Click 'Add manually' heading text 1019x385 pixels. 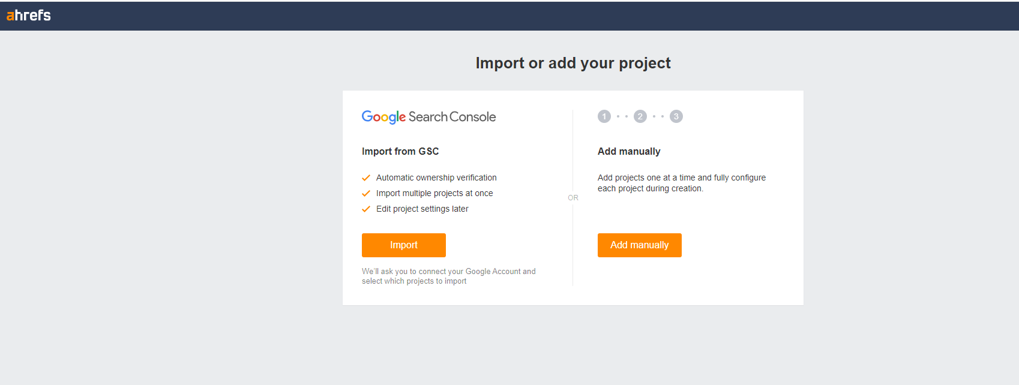point(629,151)
